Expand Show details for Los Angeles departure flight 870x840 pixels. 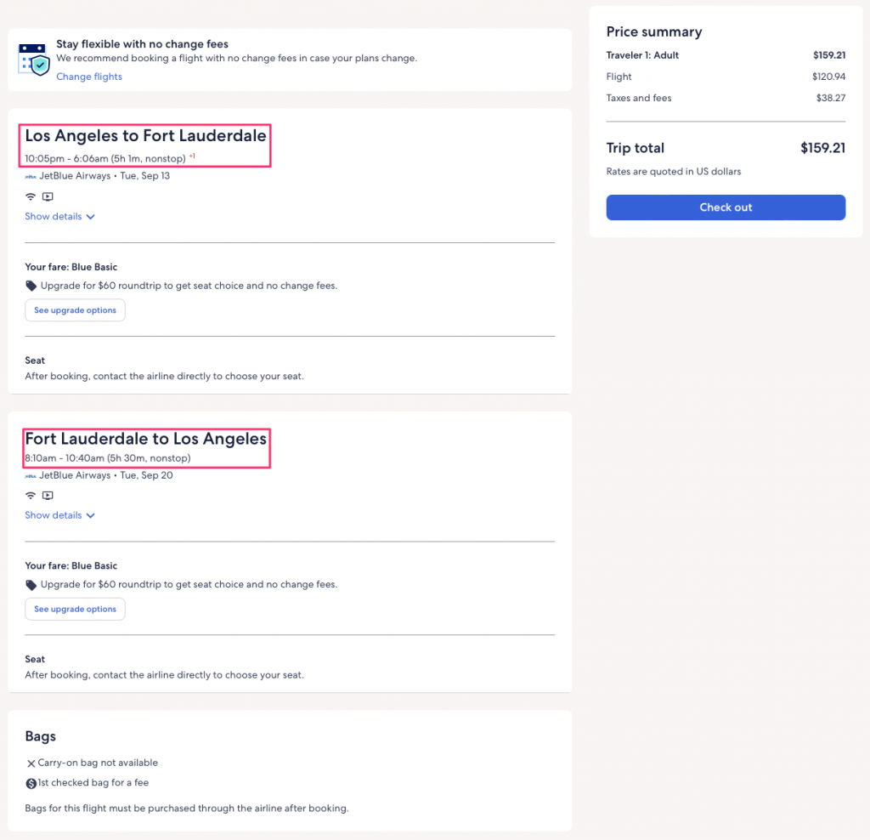(x=59, y=217)
